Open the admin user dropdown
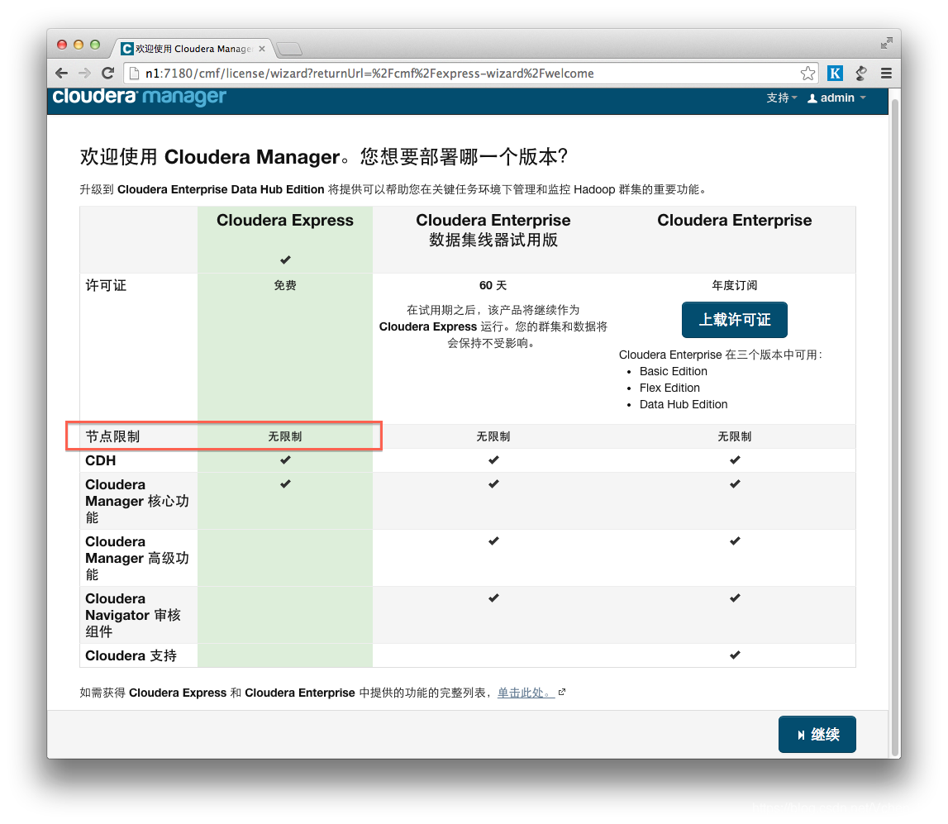 [x=836, y=98]
